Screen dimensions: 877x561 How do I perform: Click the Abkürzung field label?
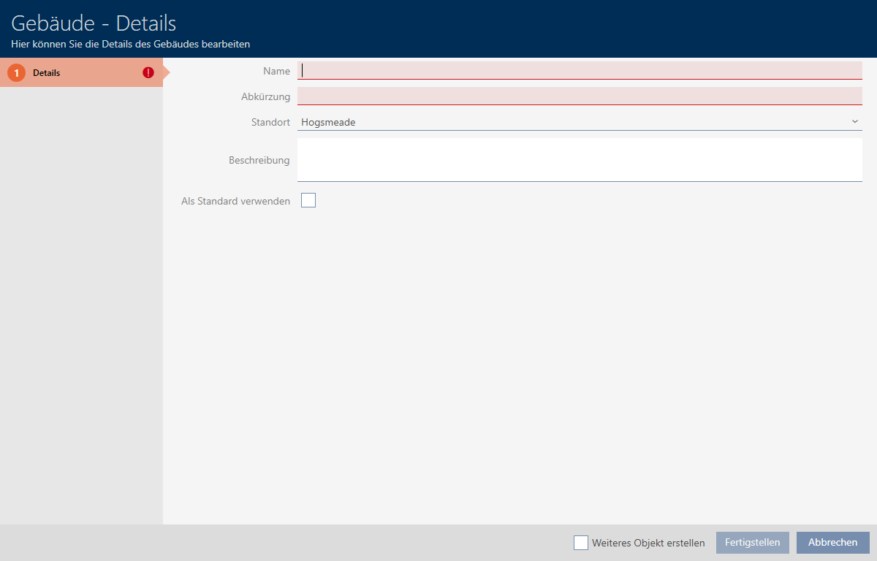click(265, 97)
